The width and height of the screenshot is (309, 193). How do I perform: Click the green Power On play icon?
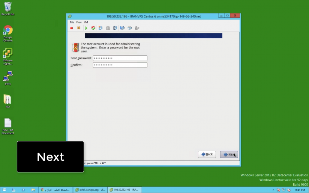coord(86,28)
